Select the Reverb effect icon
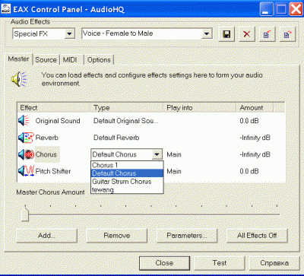The image size is (304, 276). 26,138
